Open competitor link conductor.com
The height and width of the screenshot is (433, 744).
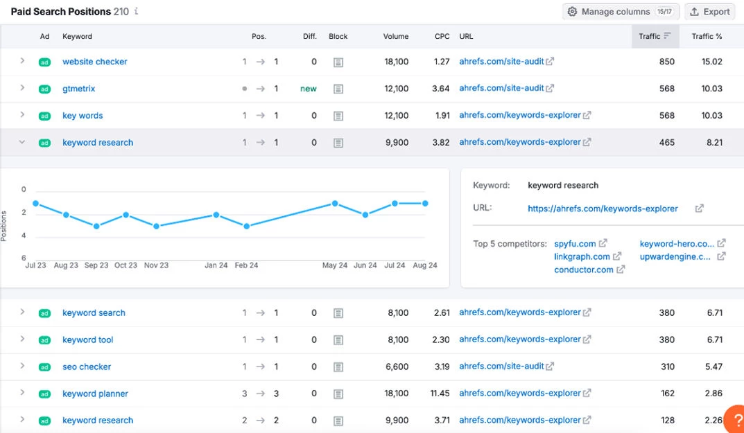[584, 270]
